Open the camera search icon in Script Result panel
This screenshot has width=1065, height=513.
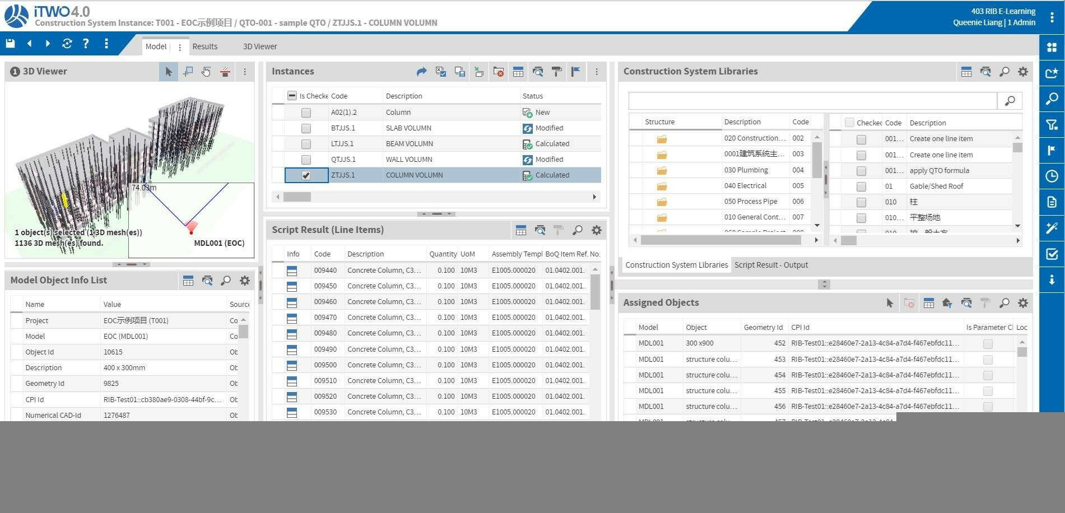(540, 230)
